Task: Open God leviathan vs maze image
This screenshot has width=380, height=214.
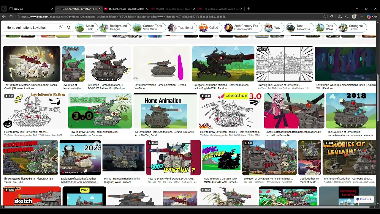Action: tap(310, 158)
